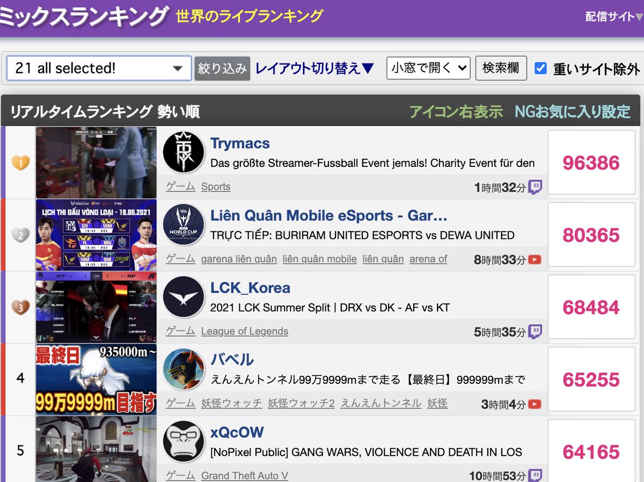
Task: Click 妖怪ウォッチ2 tag
Action: [x=301, y=404]
